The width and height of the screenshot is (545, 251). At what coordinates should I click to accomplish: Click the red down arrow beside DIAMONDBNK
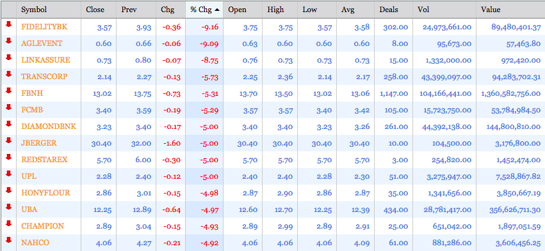click(x=9, y=124)
